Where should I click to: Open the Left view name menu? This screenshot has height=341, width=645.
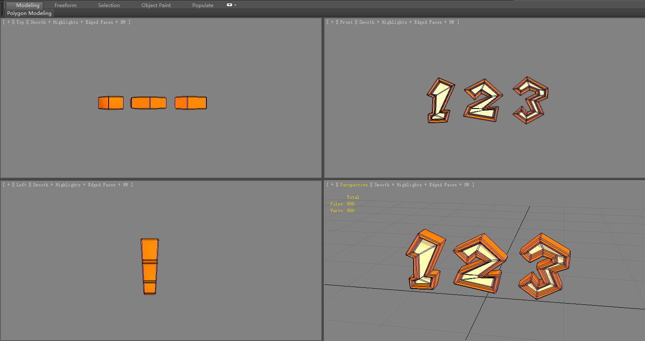(x=21, y=185)
